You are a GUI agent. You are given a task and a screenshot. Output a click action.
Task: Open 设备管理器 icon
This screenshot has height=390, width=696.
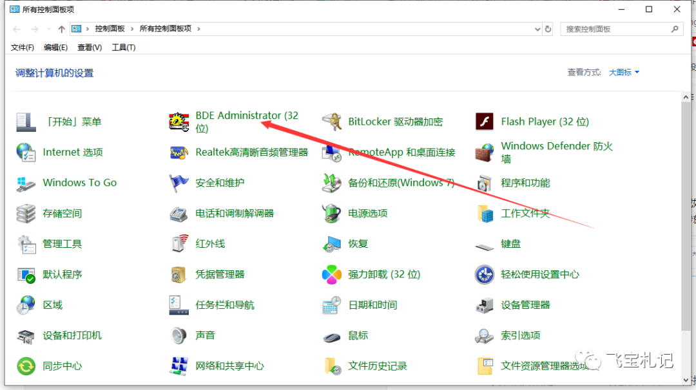point(484,305)
